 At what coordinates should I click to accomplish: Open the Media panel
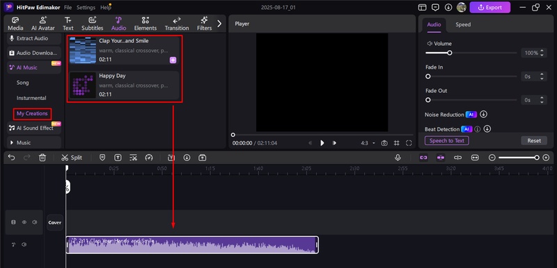tap(15, 24)
